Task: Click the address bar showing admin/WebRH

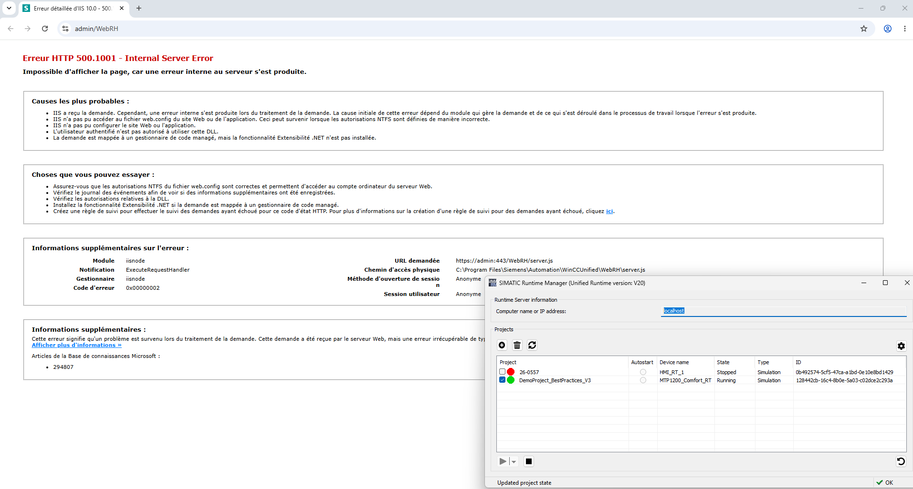Action: [466, 29]
